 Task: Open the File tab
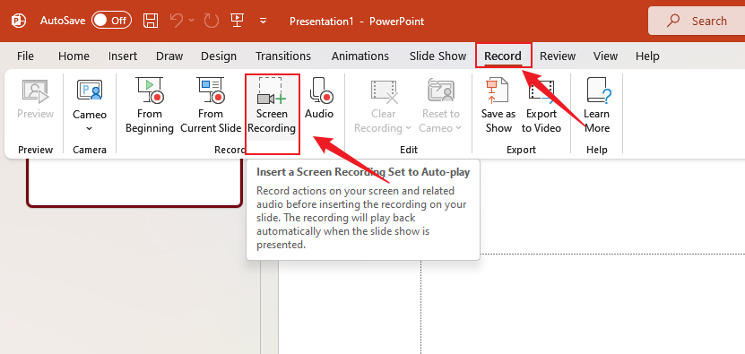(x=25, y=56)
